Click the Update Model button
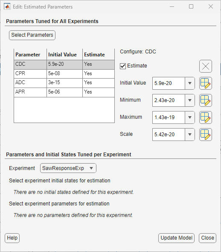This screenshot has width=221, height=252. coord(176,238)
